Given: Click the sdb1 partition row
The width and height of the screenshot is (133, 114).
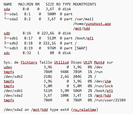Looking at the screenshot, I should click(x=49, y=38).
